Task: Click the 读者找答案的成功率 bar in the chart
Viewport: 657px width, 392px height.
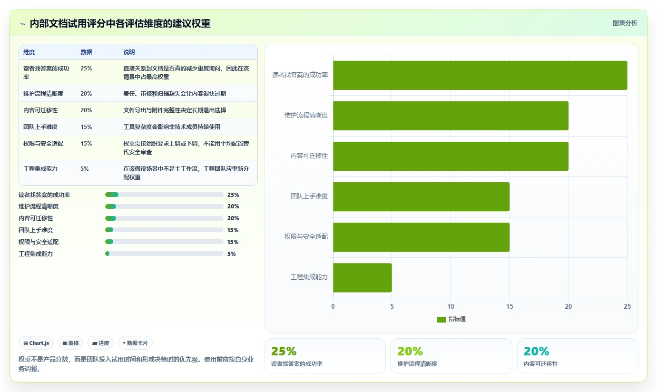Action: [x=480, y=75]
